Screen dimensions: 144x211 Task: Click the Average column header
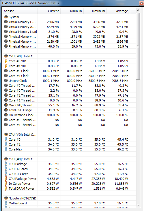[x=118, y=11]
